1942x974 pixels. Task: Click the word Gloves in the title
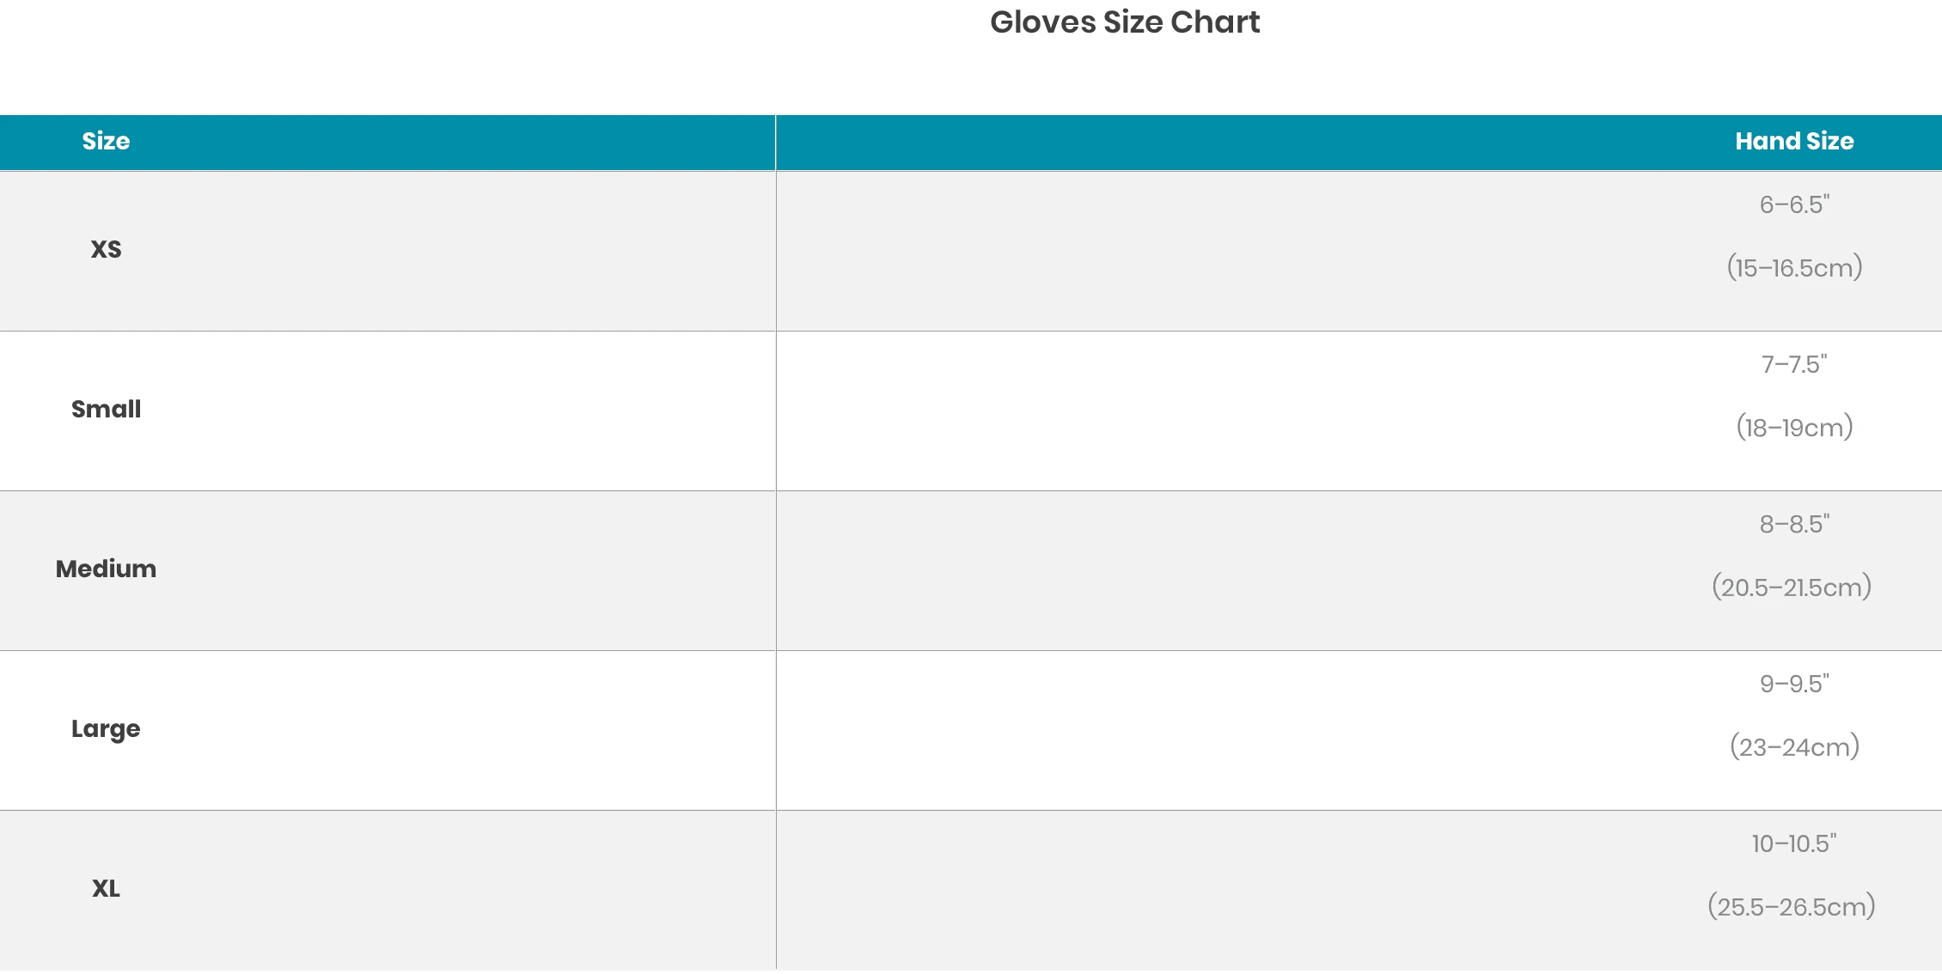1041,22
